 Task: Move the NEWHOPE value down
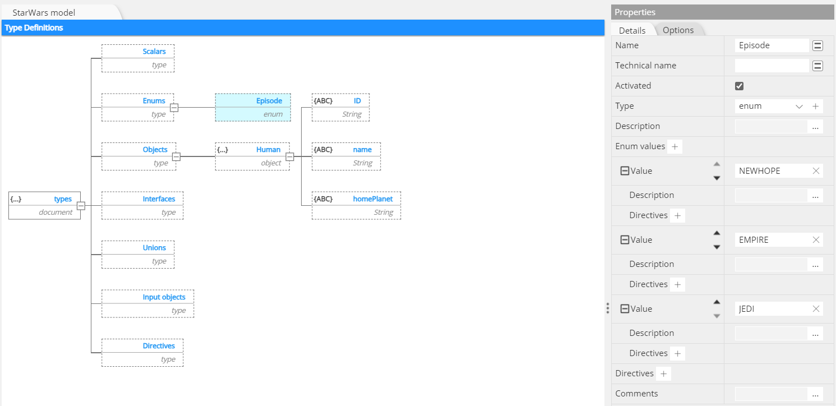[x=717, y=178]
